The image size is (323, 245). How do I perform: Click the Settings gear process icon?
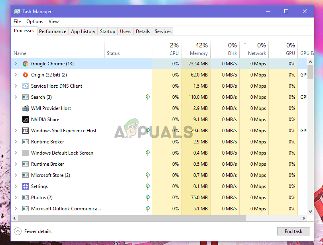(x=26, y=186)
